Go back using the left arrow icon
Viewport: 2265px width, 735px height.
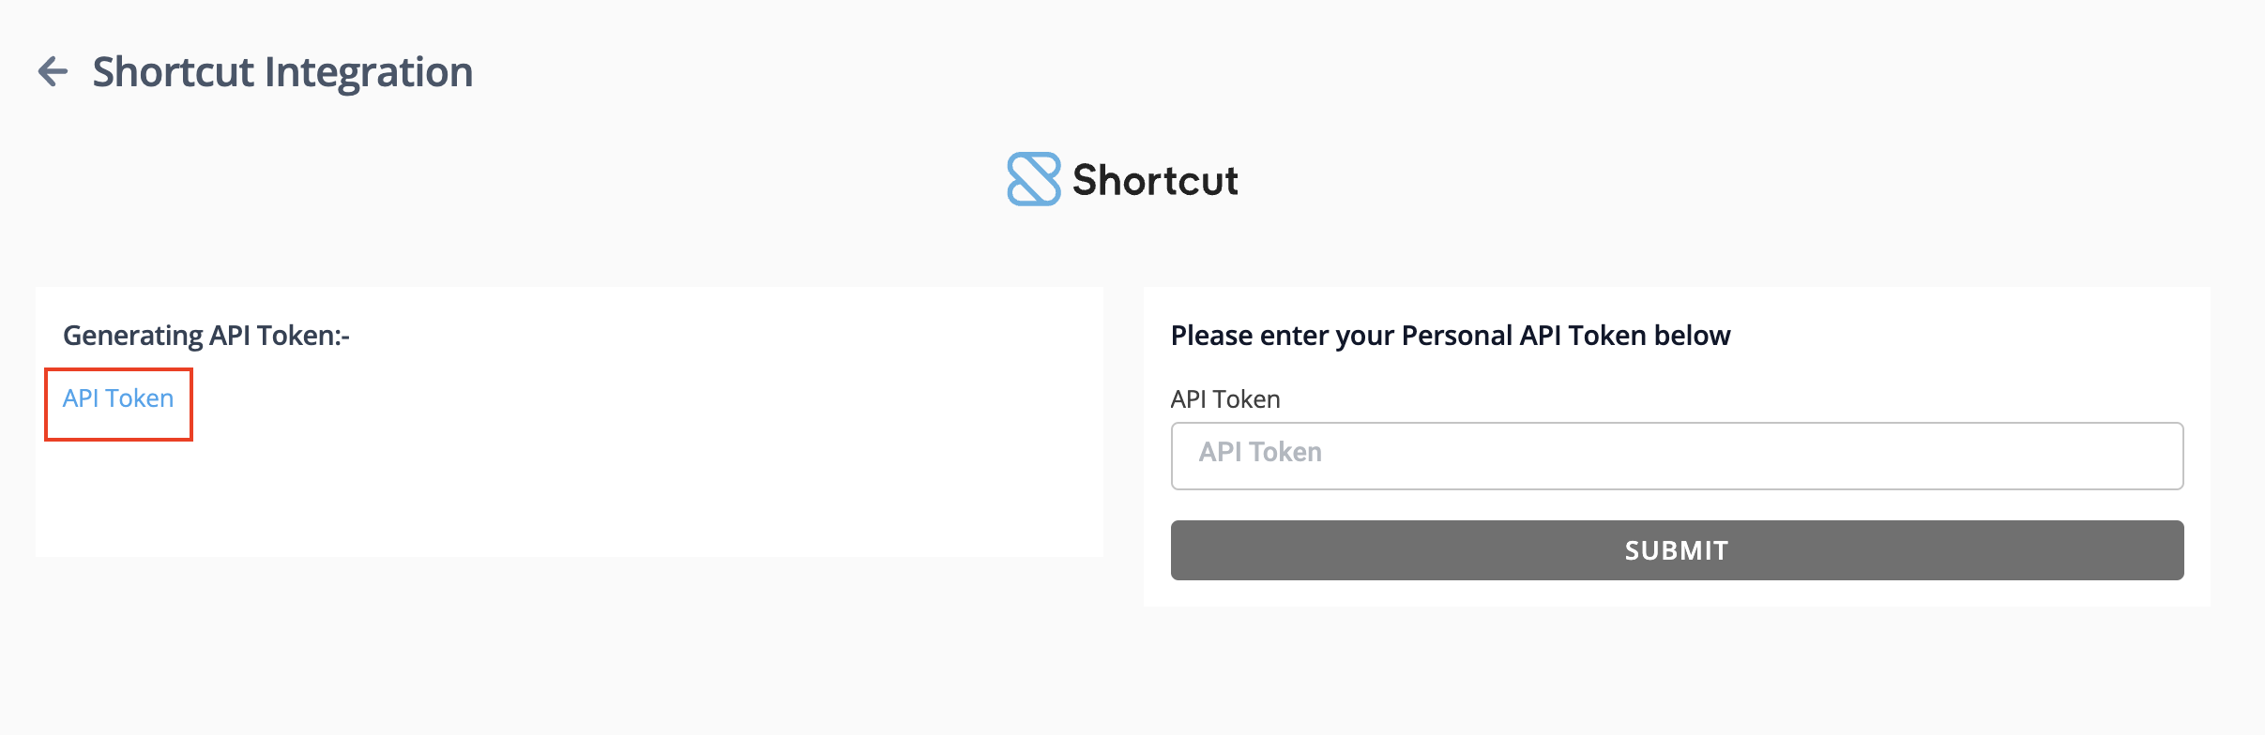point(53,71)
